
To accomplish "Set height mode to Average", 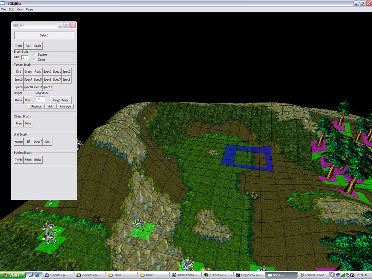I will (65, 106).
